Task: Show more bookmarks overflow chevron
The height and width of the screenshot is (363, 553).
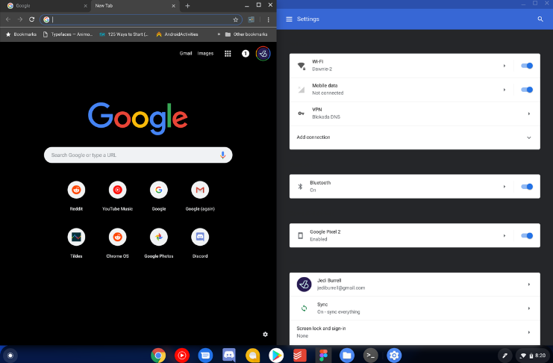Action: pos(219,34)
